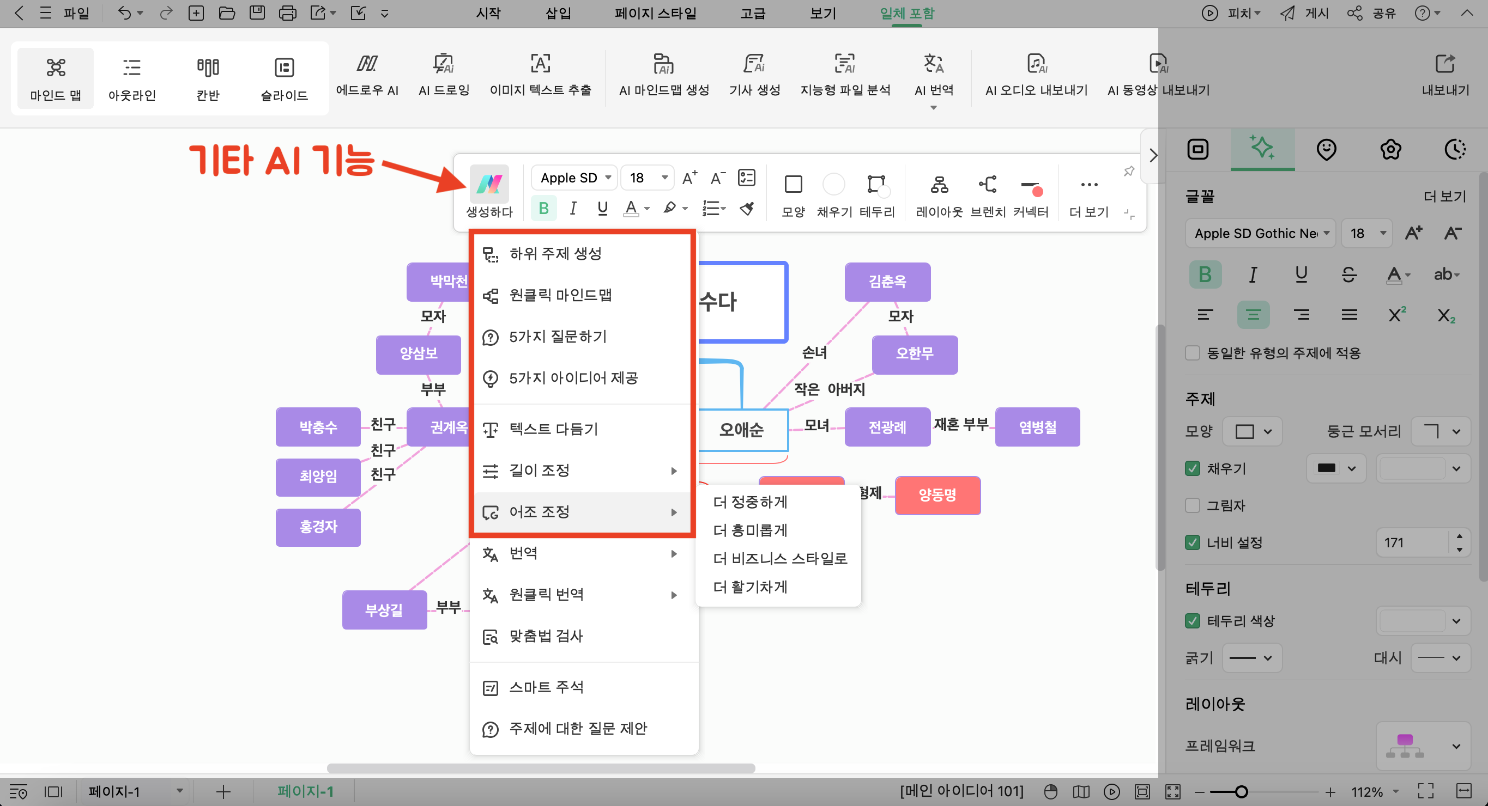Toggle italic in floating toolbar
The image size is (1488, 806).
click(x=572, y=208)
